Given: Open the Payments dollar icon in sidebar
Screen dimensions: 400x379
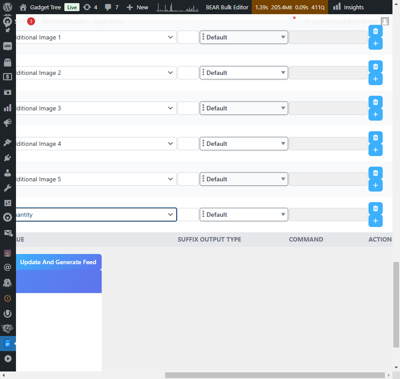Looking at the screenshot, I should point(8,77).
